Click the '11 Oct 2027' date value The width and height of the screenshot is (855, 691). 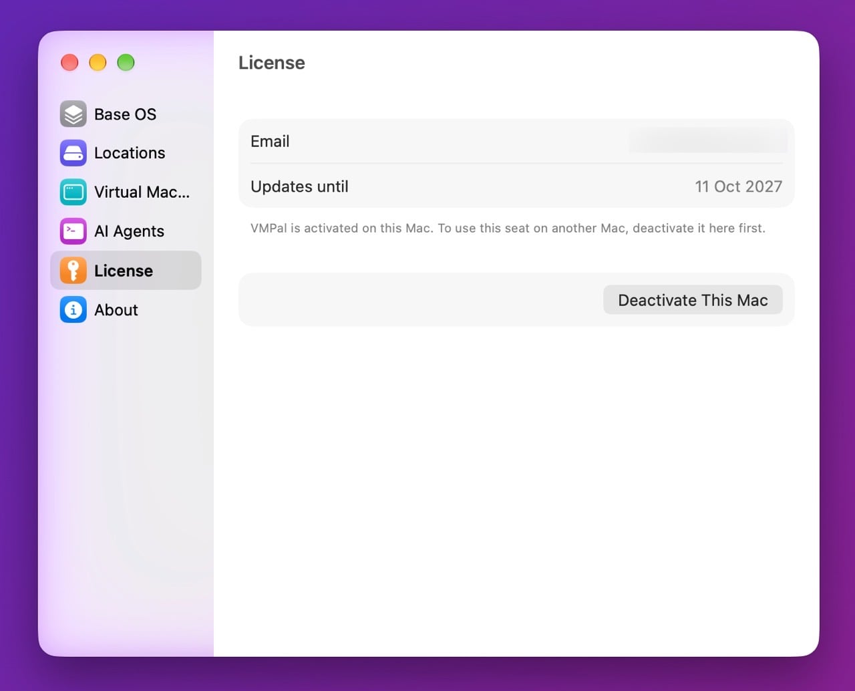[738, 186]
